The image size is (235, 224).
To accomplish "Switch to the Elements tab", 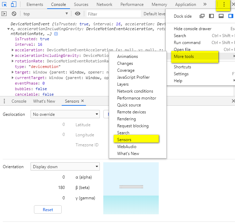I will point(35,5).
